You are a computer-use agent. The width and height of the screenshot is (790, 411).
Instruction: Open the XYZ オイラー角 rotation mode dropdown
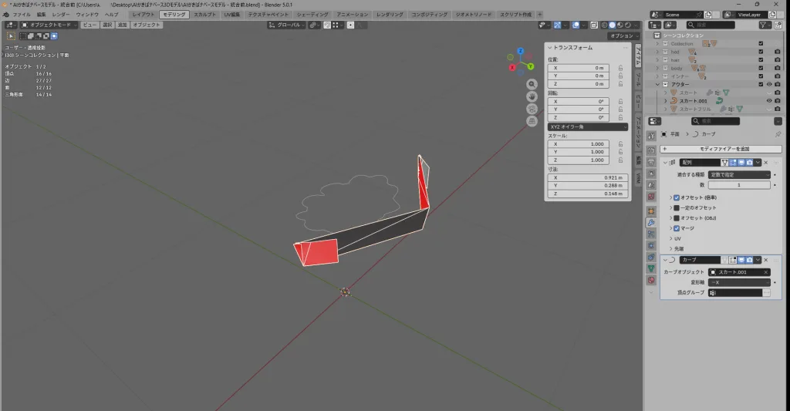tap(588, 126)
